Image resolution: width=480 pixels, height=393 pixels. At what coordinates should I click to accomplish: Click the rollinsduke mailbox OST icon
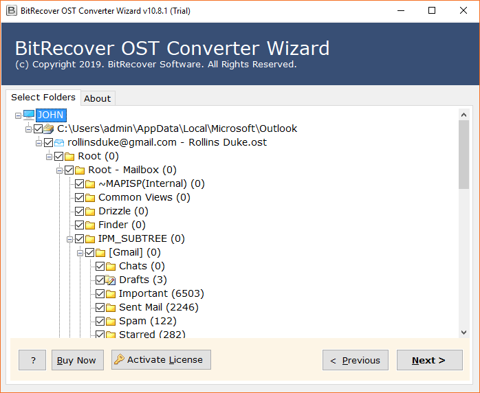coord(58,142)
